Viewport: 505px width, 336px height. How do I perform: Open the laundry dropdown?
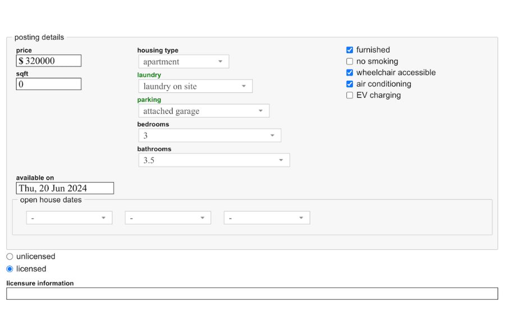point(195,86)
